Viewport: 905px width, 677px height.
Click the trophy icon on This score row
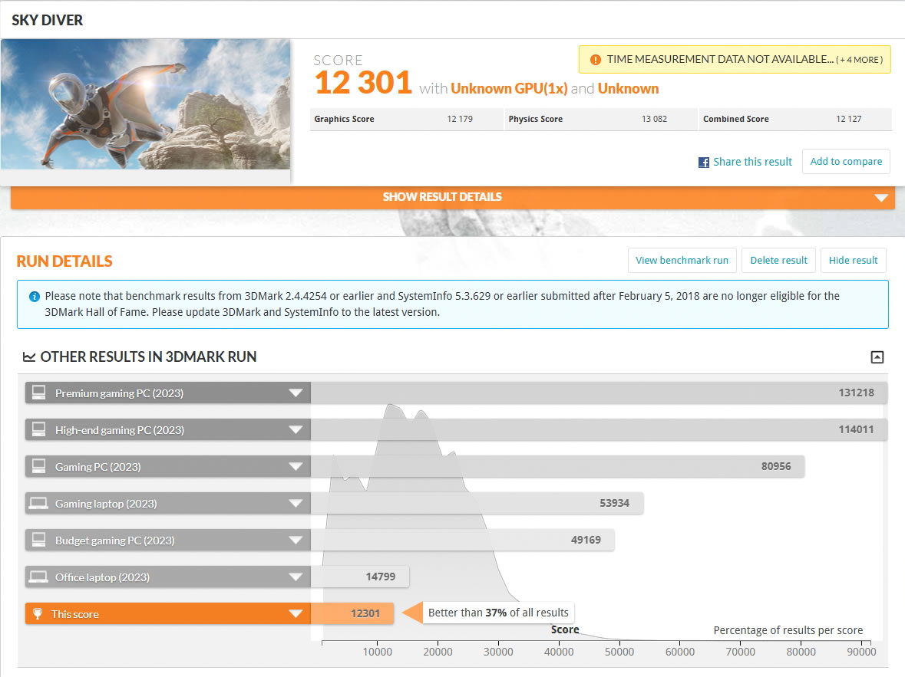(38, 613)
